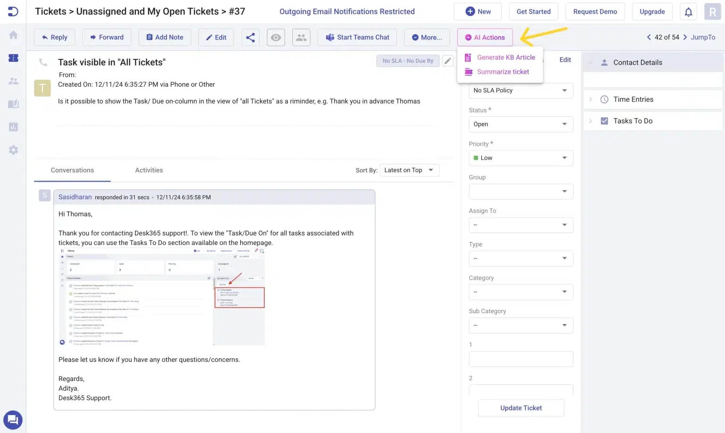Screen dimensions: 725x433
Task: Click the share ticket icon
Action: (x=250, y=37)
